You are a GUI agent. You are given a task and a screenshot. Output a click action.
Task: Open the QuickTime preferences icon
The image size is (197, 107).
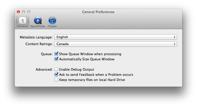click(x=38, y=20)
